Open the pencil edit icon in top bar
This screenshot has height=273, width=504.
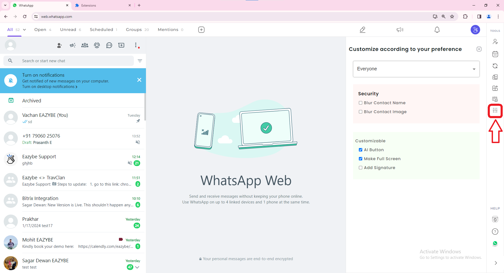click(363, 30)
